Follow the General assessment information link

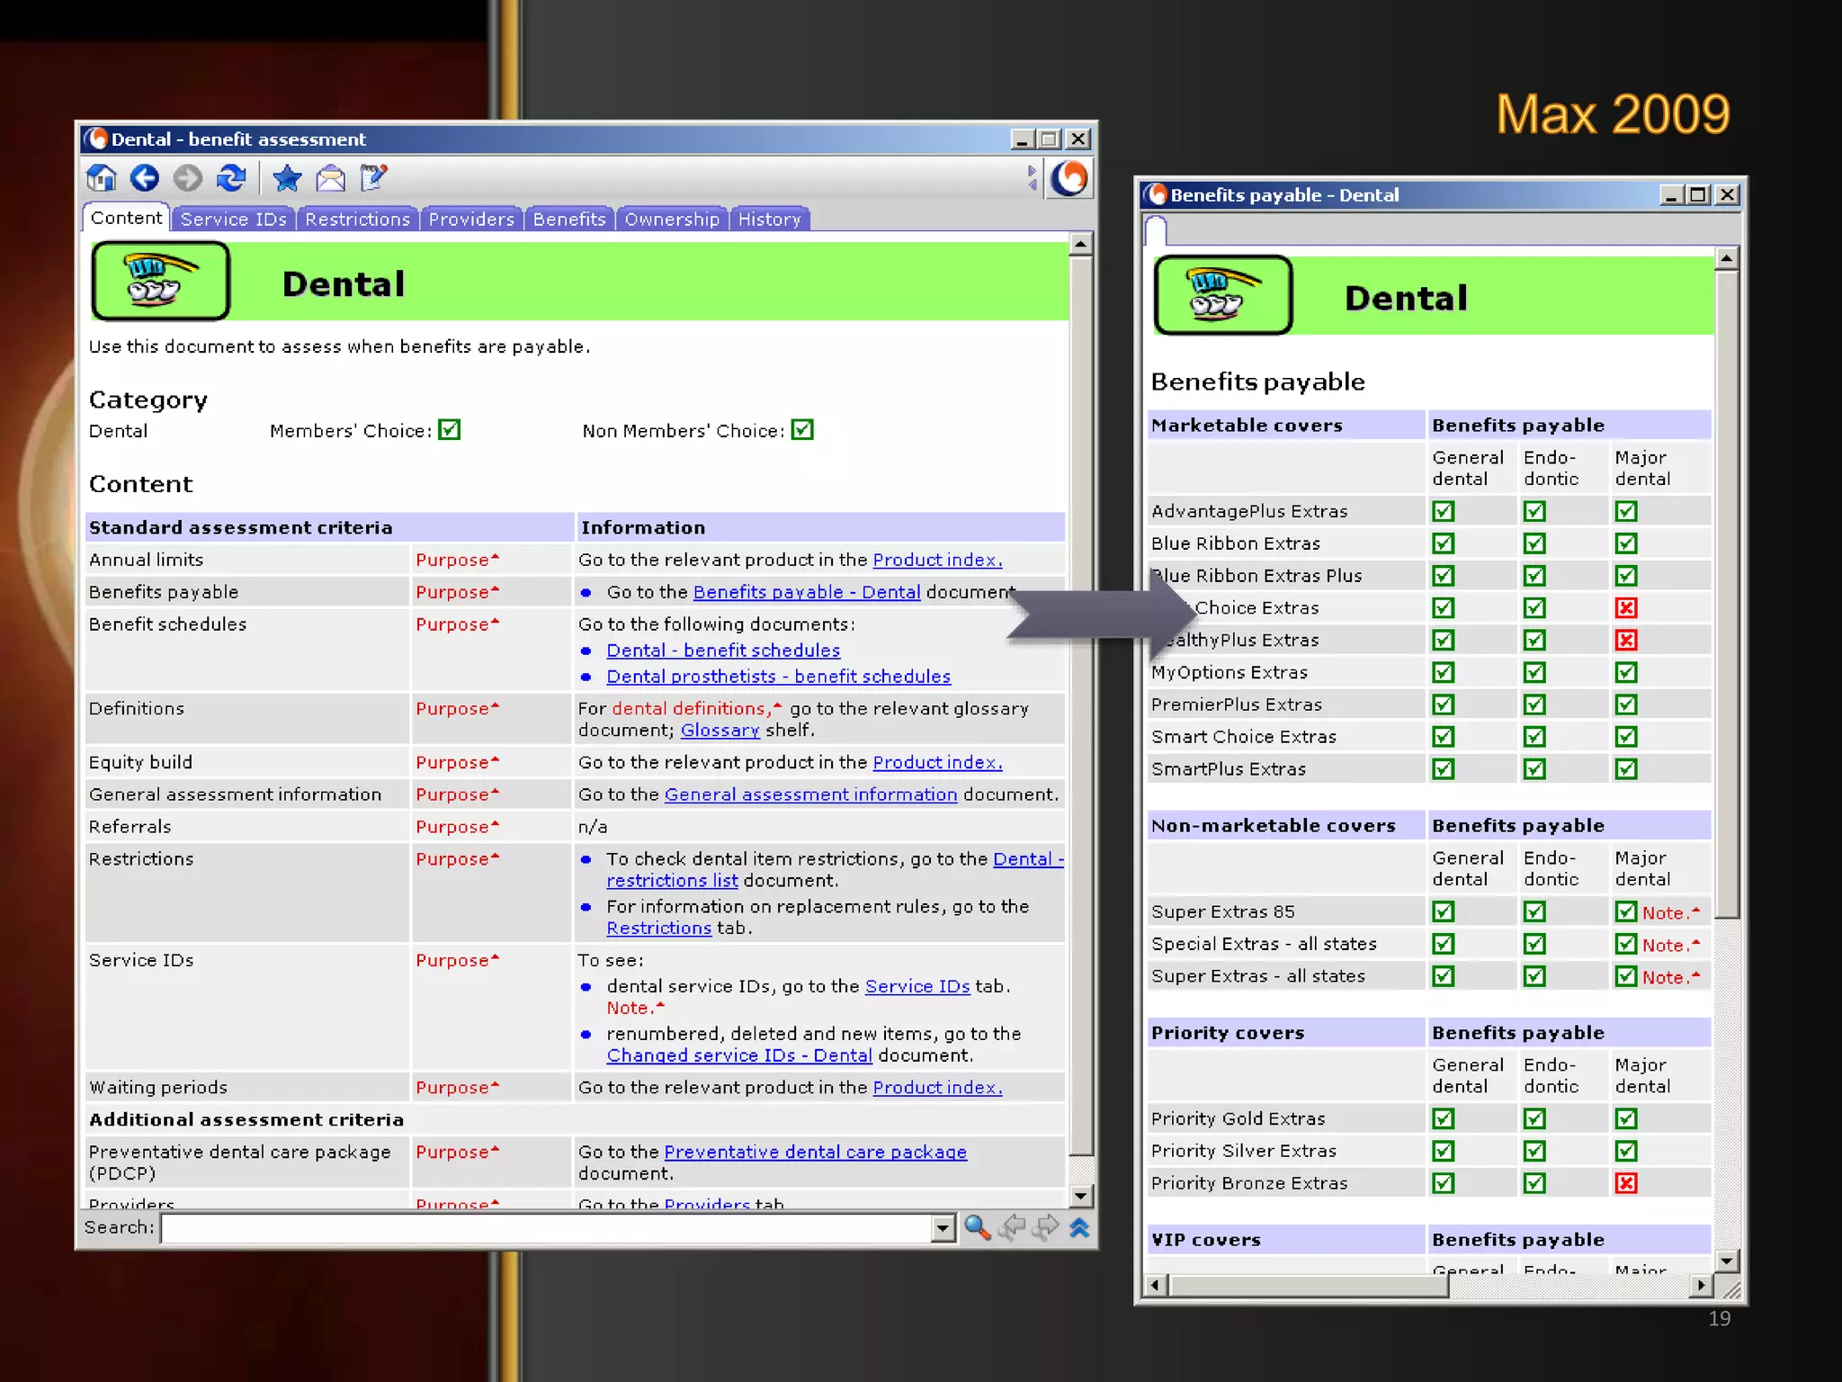tap(810, 794)
